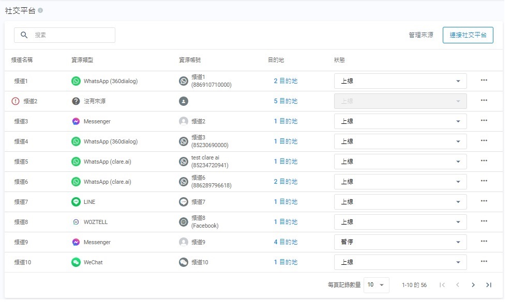Click the LINE icon in 頻道7 row
The width and height of the screenshot is (511, 303).
pyautogui.click(x=76, y=202)
